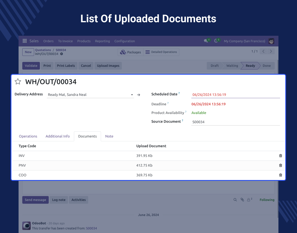The image size is (297, 233).
Task: Open Detailed Operations smart button
Action: 161,52
